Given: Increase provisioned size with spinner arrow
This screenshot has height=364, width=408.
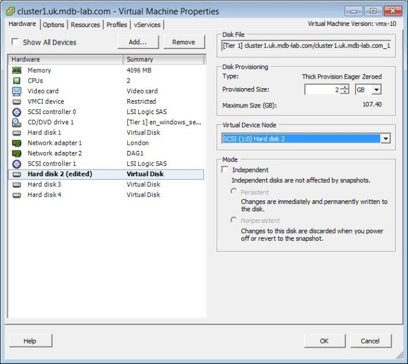Looking at the screenshot, I should 345,87.
